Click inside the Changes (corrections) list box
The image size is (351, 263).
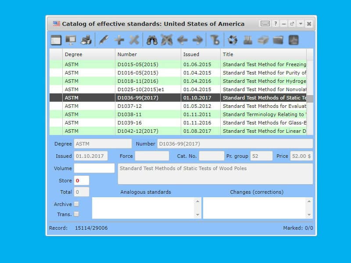258,208
